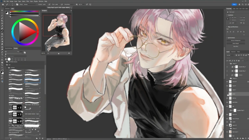The width and height of the screenshot is (249, 140).
Task: Select the Rectangular Marquee tool
Action: click(x=2, y=13)
